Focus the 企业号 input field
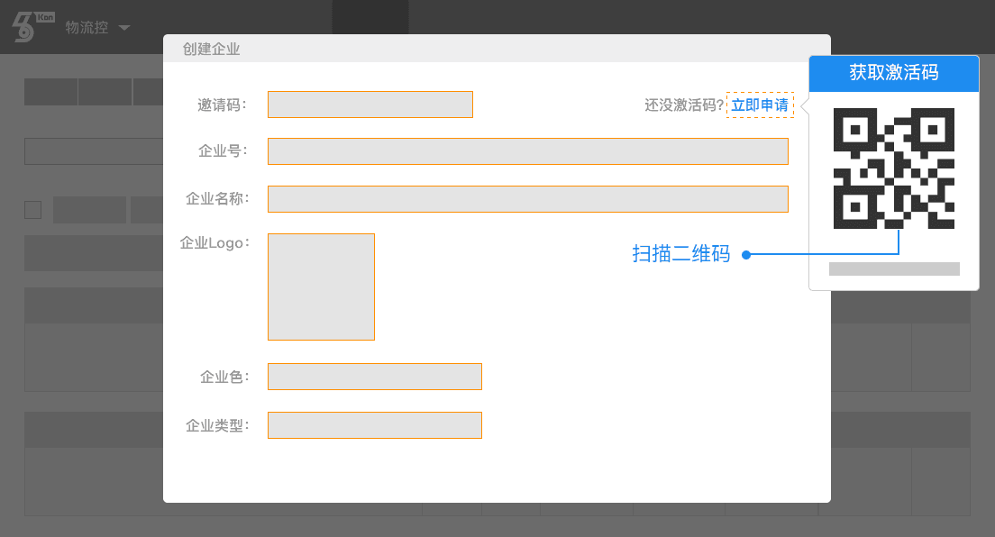 (528, 151)
